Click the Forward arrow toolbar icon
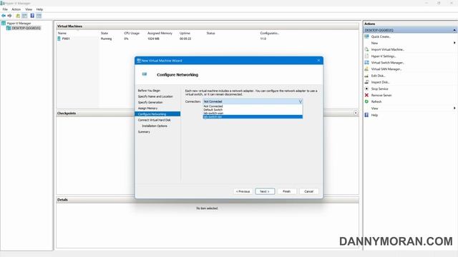Image resolution: width=458 pixels, height=257 pixels. pos(9,16)
